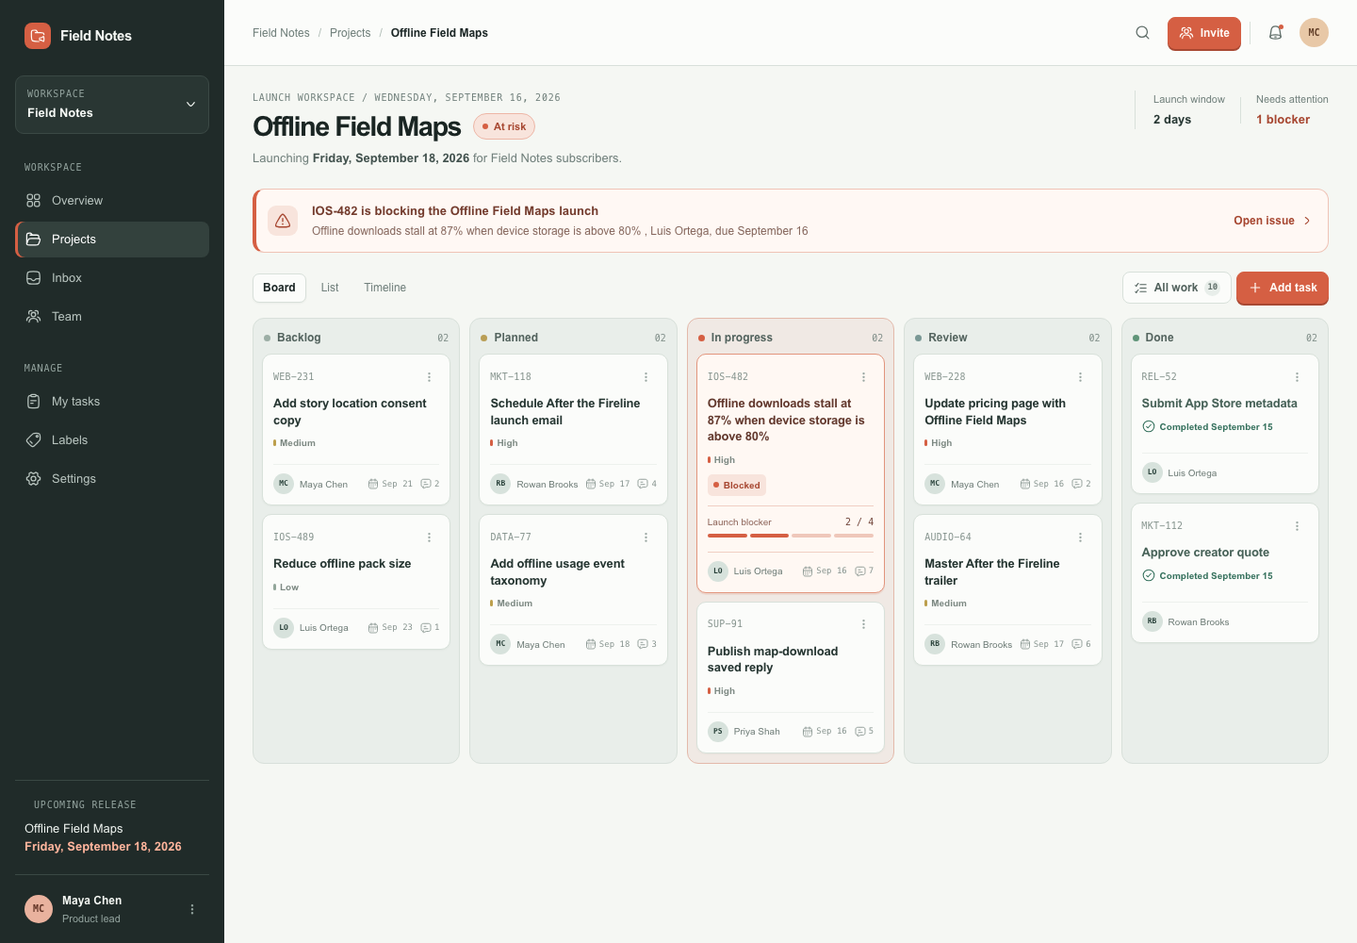Click the Blocked tag on IOS-482

pyautogui.click(x=737, y=486)
